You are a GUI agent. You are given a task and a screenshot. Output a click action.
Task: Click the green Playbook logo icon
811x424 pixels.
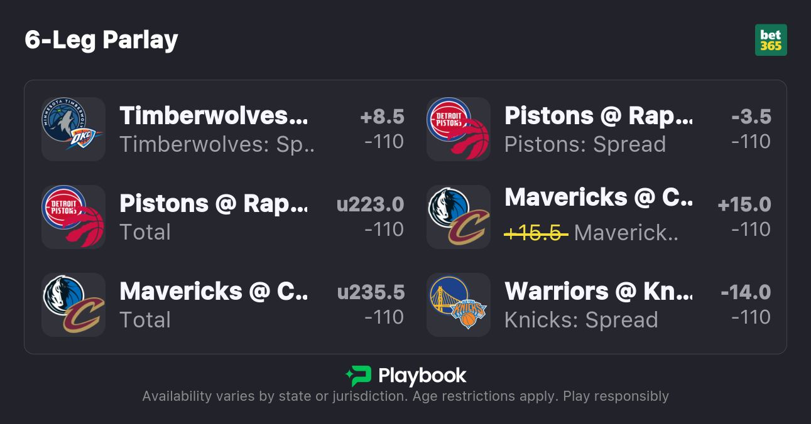tap(358, 376)
